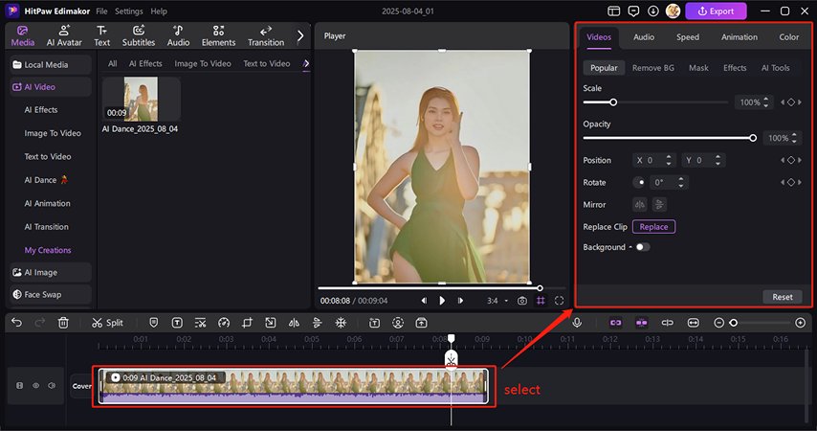Click the Reset button

point(783,296)
